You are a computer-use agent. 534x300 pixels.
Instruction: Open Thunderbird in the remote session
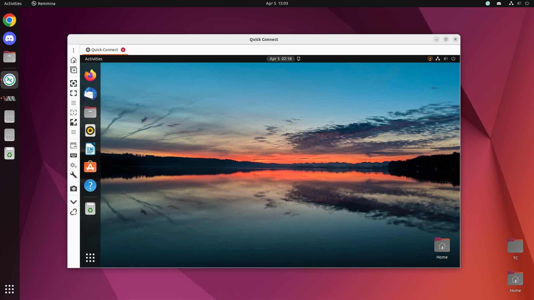90,94
